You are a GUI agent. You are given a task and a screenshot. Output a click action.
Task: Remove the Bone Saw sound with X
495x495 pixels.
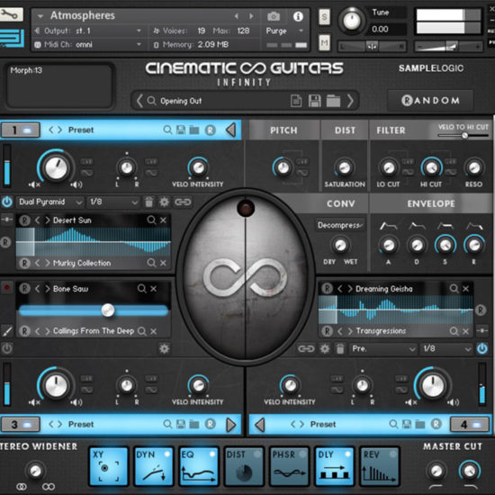tap(153, 289)
